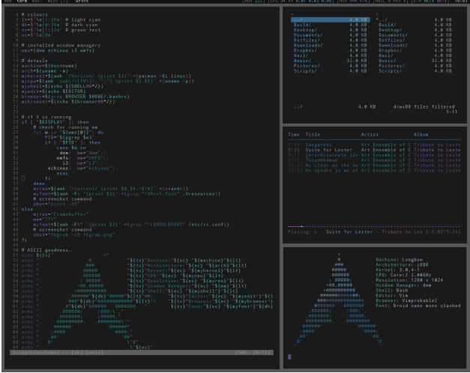Open Pictures/ folder in right file pane
470x373 pixels.
(392, 66)
